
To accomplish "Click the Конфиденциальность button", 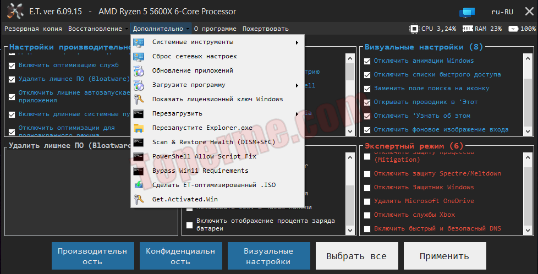I will pos(181,256).
